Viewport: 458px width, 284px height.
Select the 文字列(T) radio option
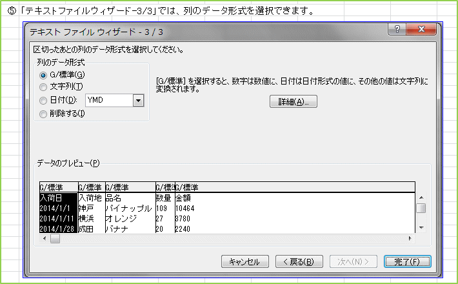pyautogui.click(x=43, y=86)
